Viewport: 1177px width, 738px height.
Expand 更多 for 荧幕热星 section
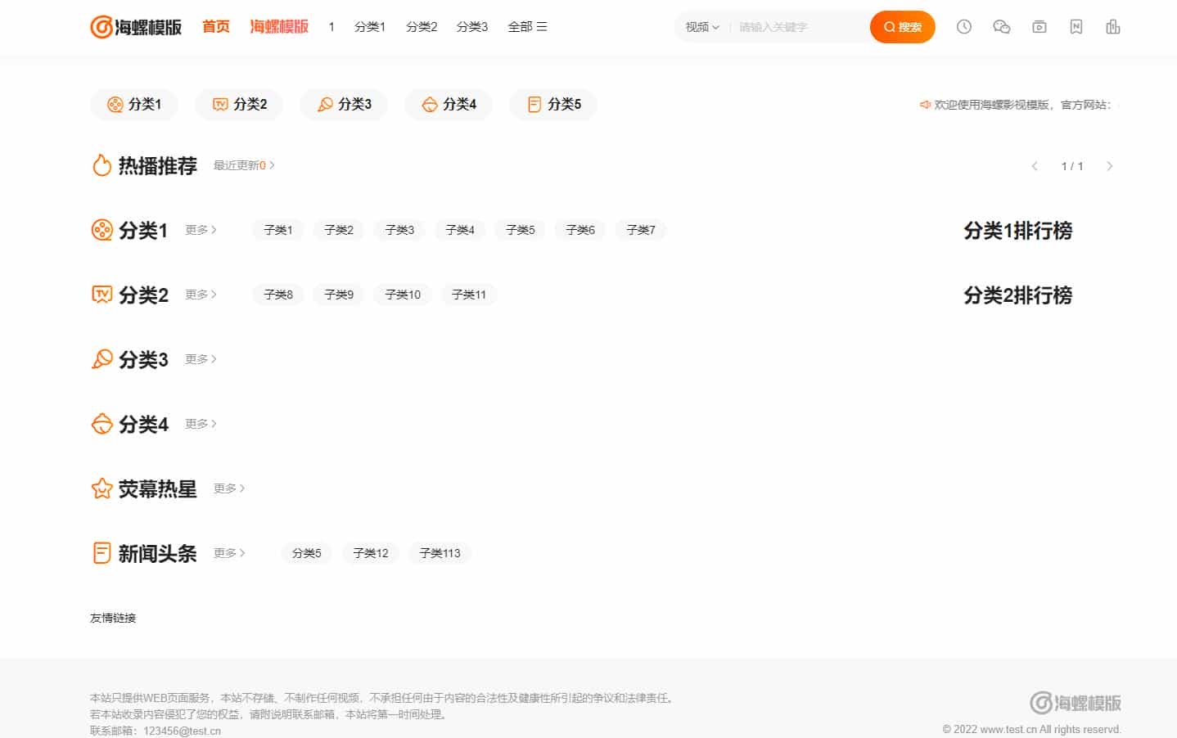click(229, 488)
